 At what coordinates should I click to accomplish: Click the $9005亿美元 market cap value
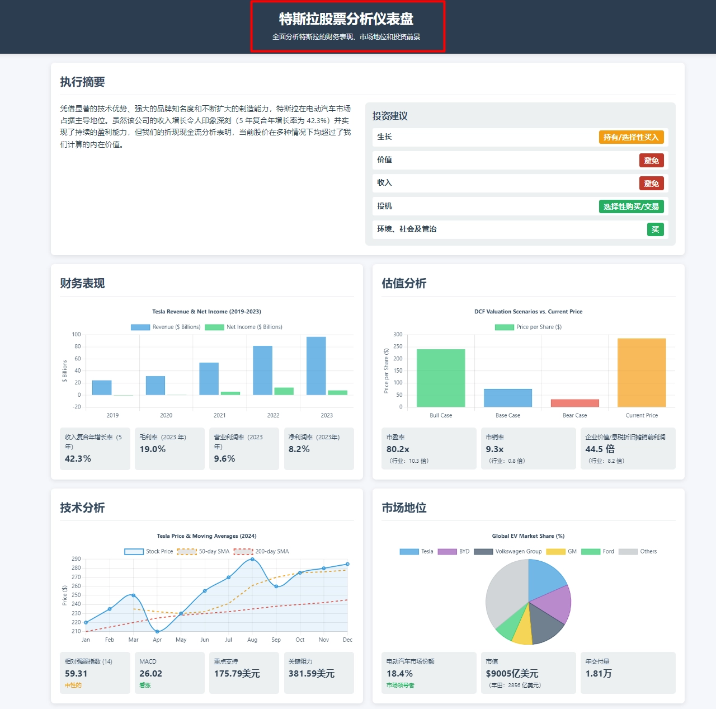tap(512, 674)
